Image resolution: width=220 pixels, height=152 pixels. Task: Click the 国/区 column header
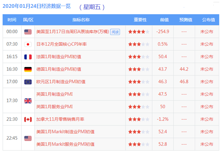tap(28, 20)
